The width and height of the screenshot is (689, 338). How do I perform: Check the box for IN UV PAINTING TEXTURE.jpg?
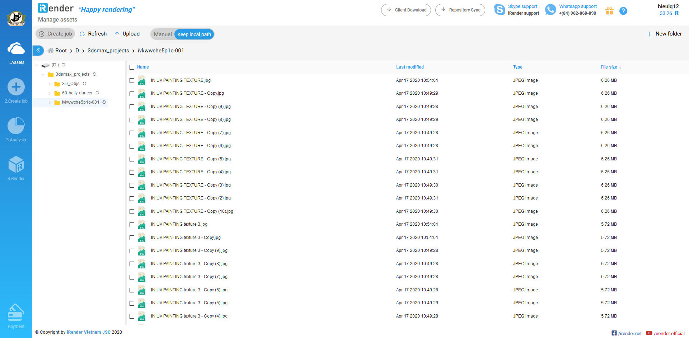click(x=132, y=80)
